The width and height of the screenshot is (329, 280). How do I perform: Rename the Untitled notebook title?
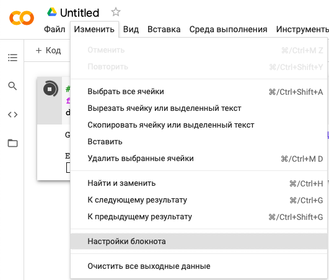[79, 13]
